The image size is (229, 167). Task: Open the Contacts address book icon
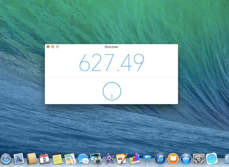pyautogui.click(x=32, y=159)
